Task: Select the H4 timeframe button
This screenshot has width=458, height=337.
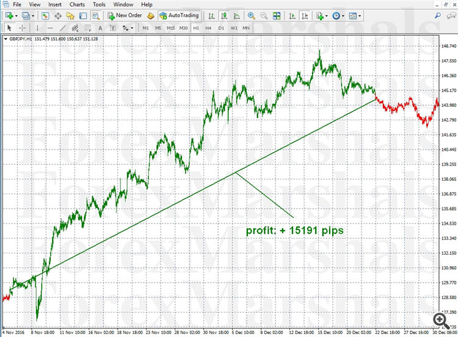Action: click(x=208, y=28)
